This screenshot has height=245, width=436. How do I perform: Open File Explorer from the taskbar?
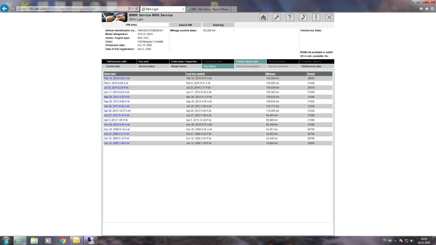[x=34, y=241]
